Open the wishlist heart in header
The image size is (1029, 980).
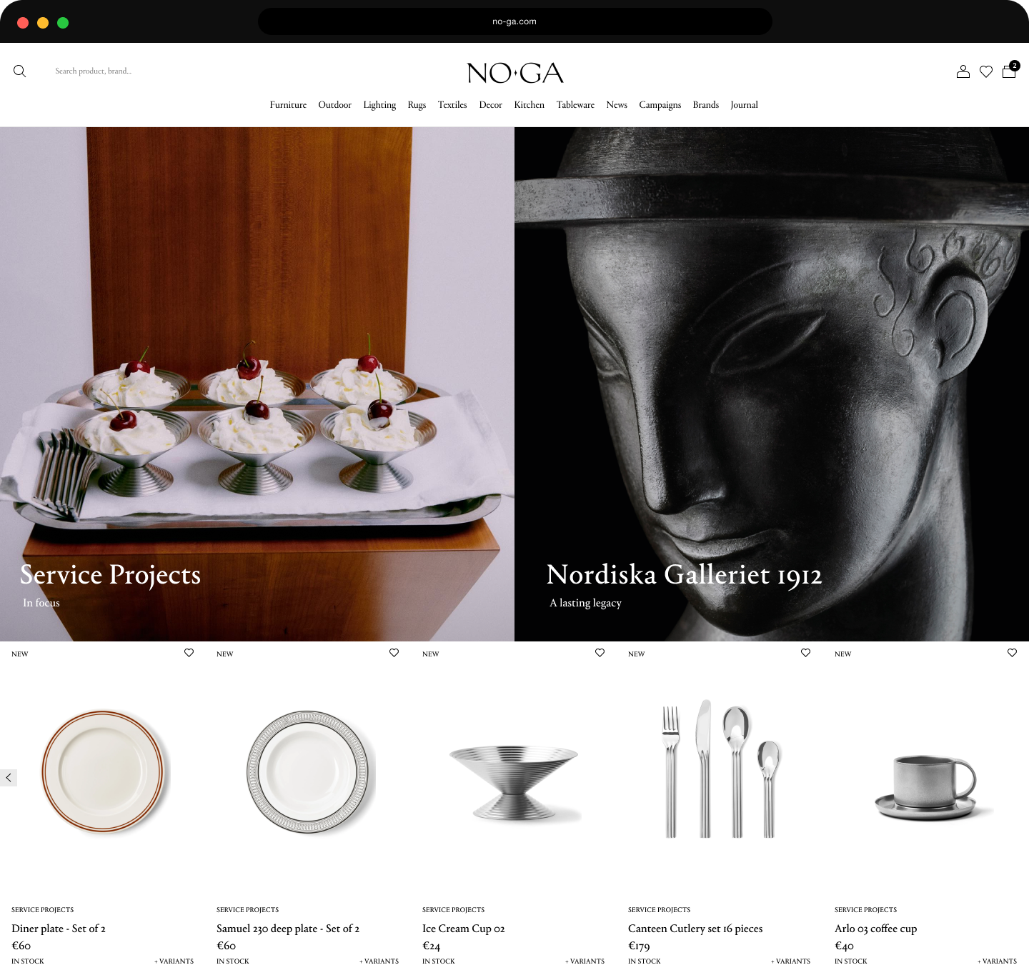tap(986, 71)
